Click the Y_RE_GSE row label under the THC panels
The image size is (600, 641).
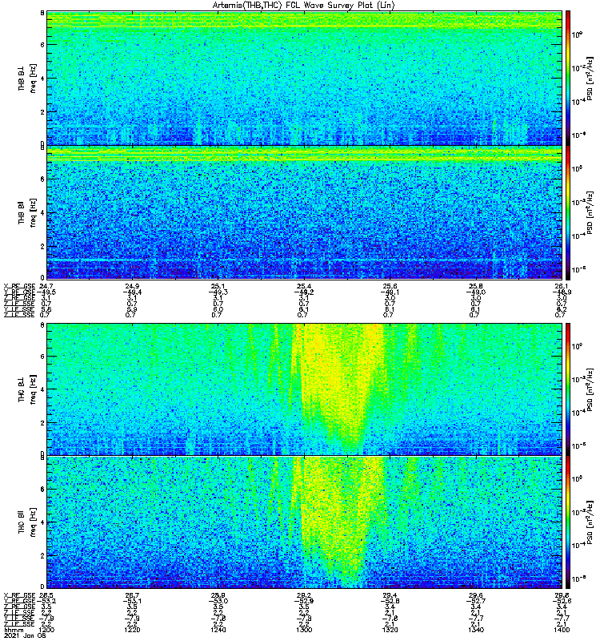pyautogui.click(x=19, y=601)
